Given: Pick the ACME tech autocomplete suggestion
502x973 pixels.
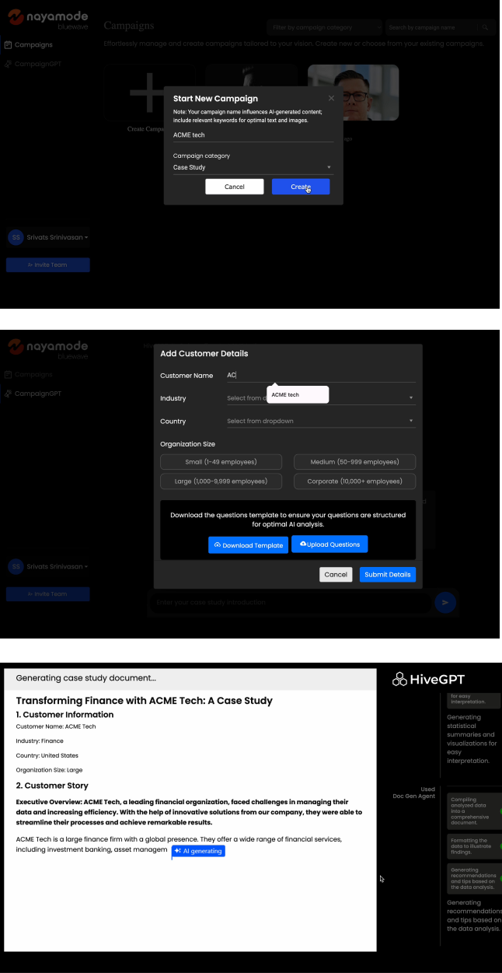Looking at the screenshot, I should click(298, 395).
